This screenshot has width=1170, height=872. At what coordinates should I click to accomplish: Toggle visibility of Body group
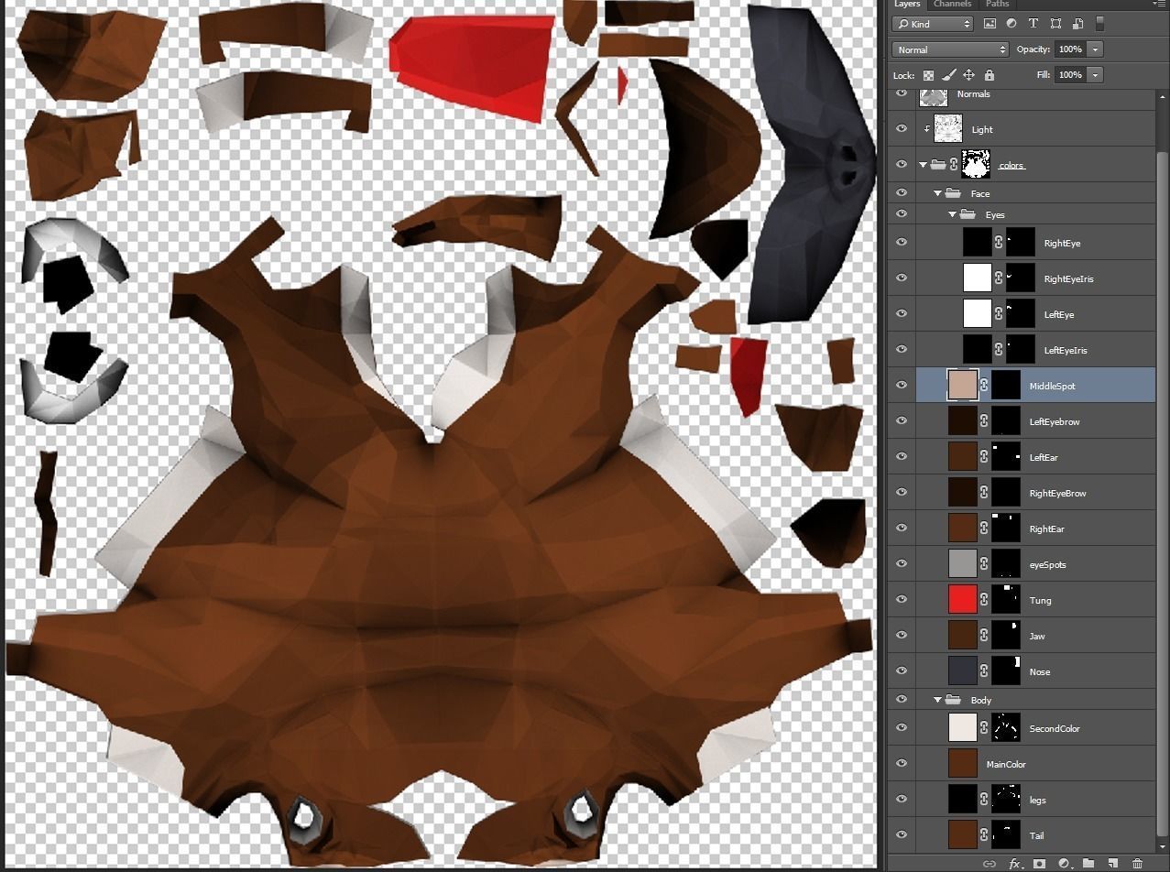(902, 700)
